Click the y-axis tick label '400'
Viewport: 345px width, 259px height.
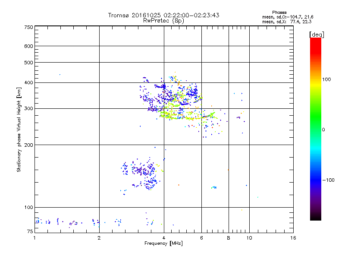(x=28, y=82)
